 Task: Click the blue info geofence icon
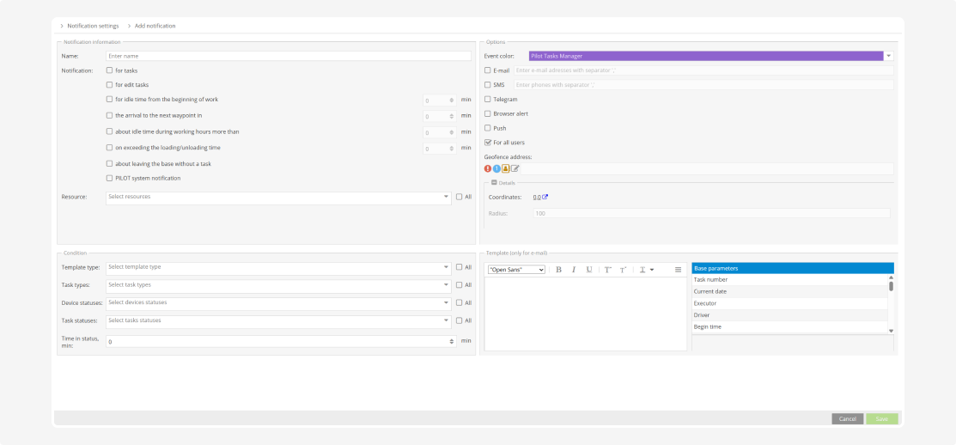[x=497, y=168]
